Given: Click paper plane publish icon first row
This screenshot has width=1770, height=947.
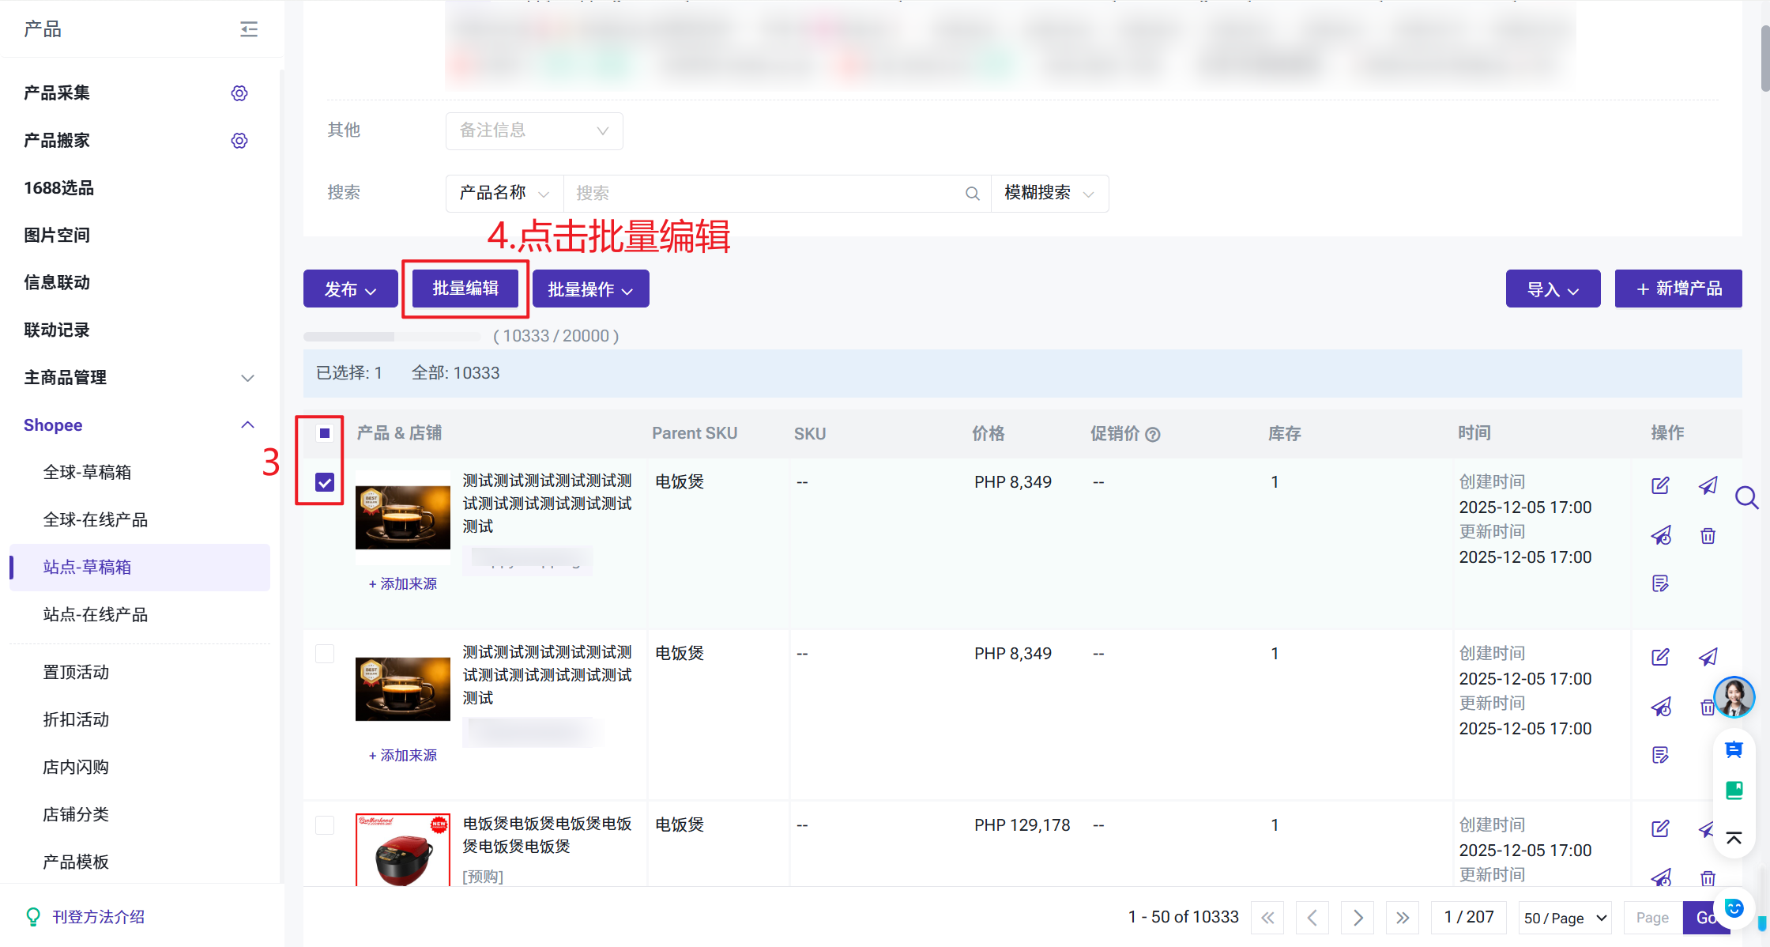Looking at the screenshot, I should [x=1708, y=485].
